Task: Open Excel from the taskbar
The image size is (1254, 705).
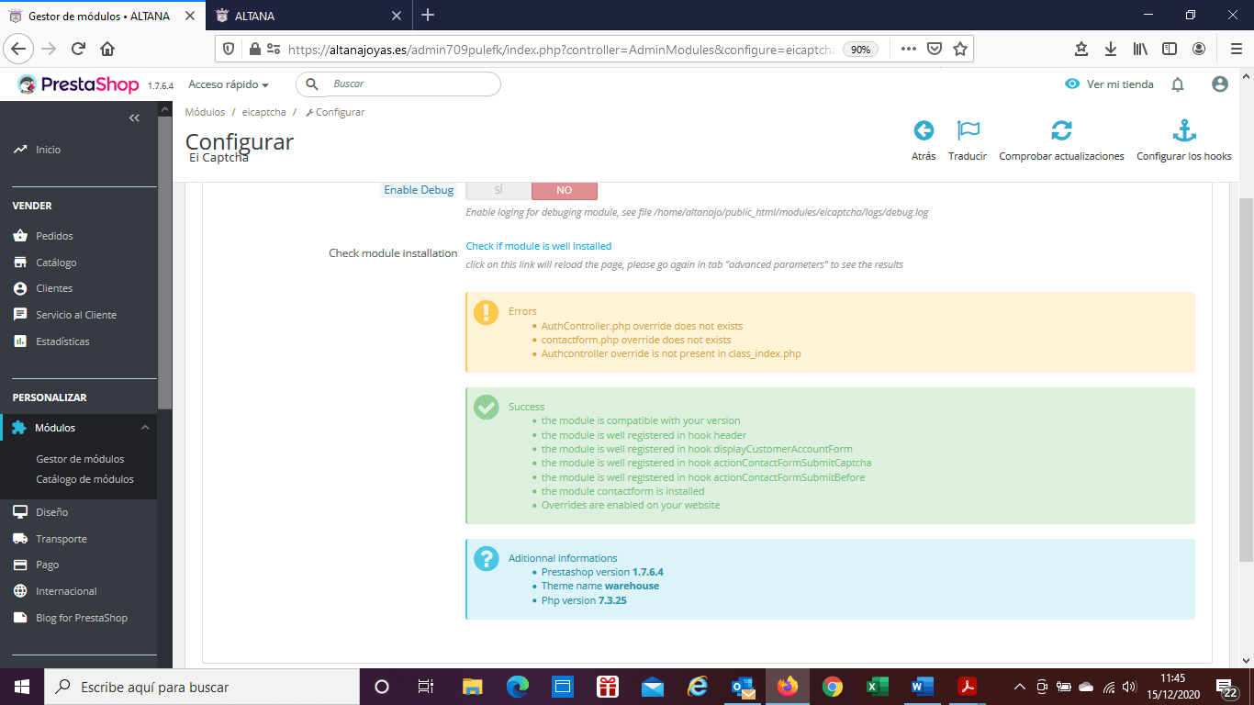Action: click(878, 687)
